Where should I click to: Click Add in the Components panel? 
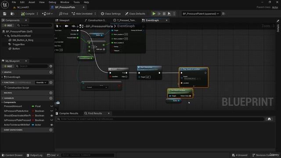[x=8, y=25]
